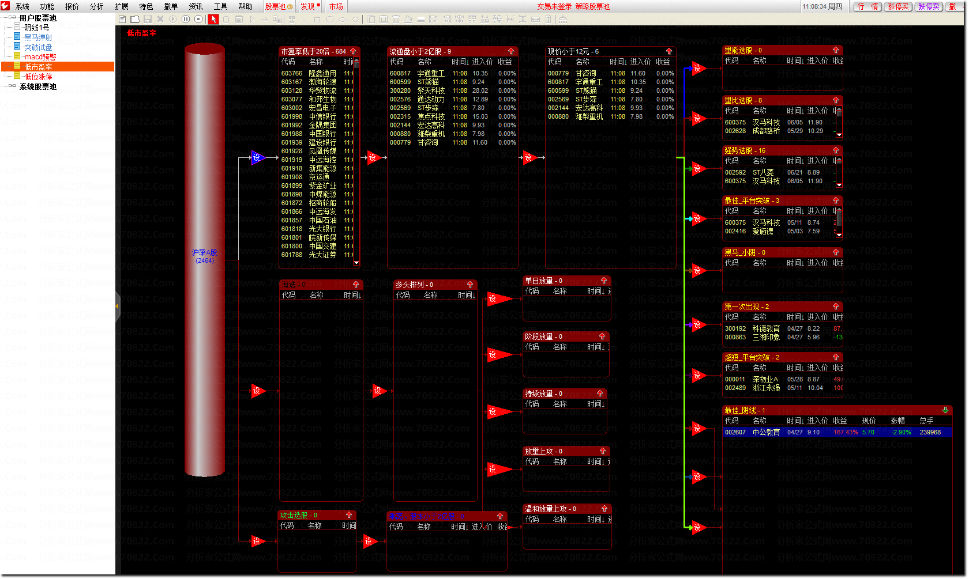
Task: Expand the 用户股票池 tree node
Action: [12, 17]
